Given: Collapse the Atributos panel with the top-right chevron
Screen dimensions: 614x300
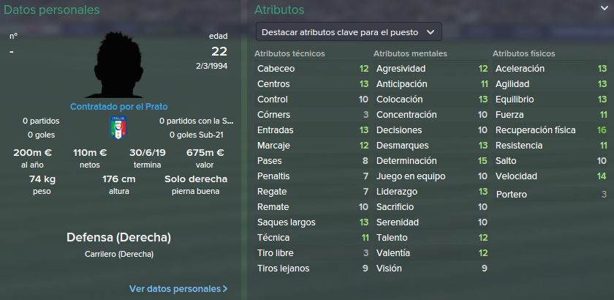Looking at the screenshot, I should 604,9.
